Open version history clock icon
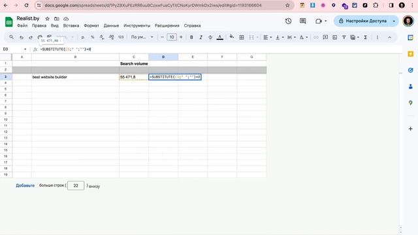 tap(288, 21)
